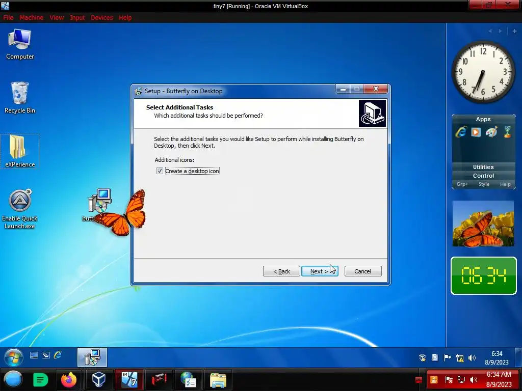
Task: Open the VirtualBox Machine menu
Action: 31,18
